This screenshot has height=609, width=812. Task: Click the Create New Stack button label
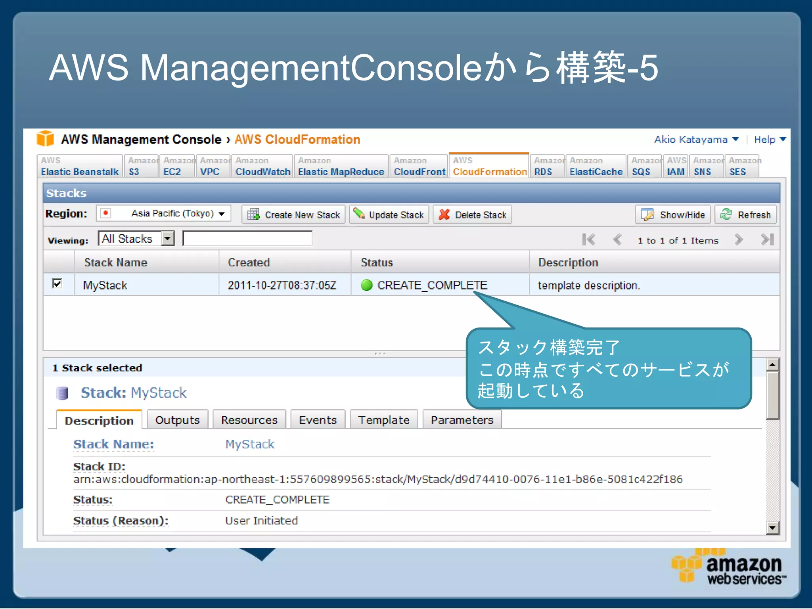coord(302,215)
